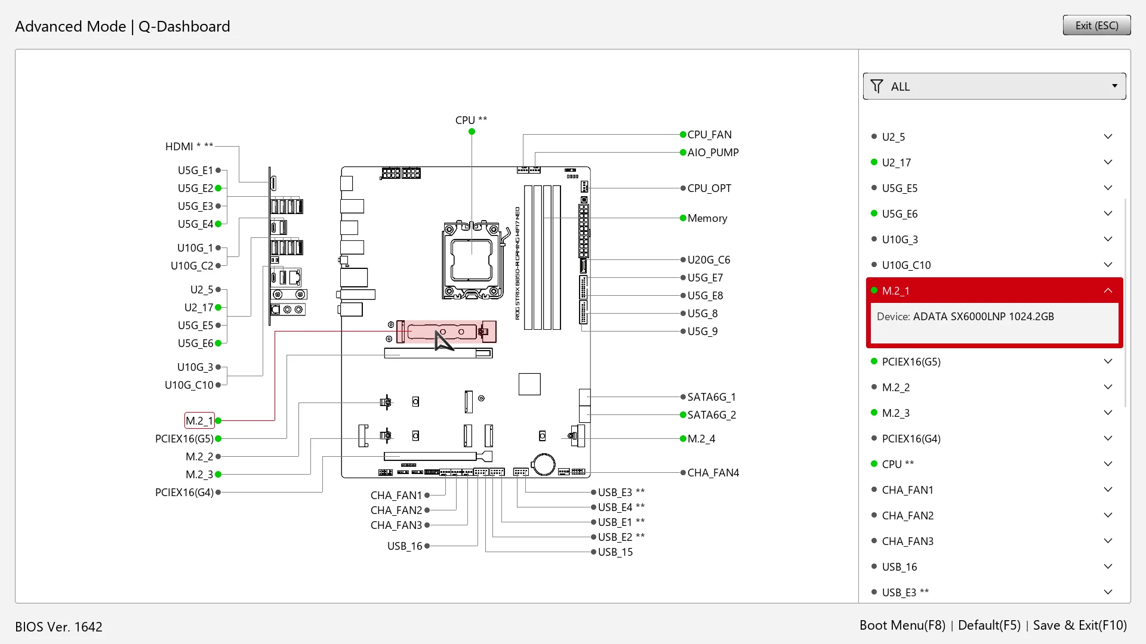Click the green status dot beside SATA6G_2

683,415
